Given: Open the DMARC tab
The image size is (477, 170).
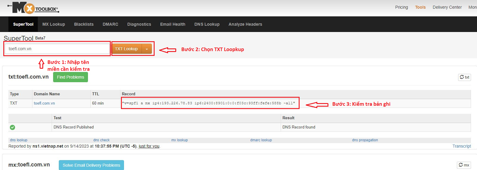Looking at the screenshot, I should (x=110, y=24).
